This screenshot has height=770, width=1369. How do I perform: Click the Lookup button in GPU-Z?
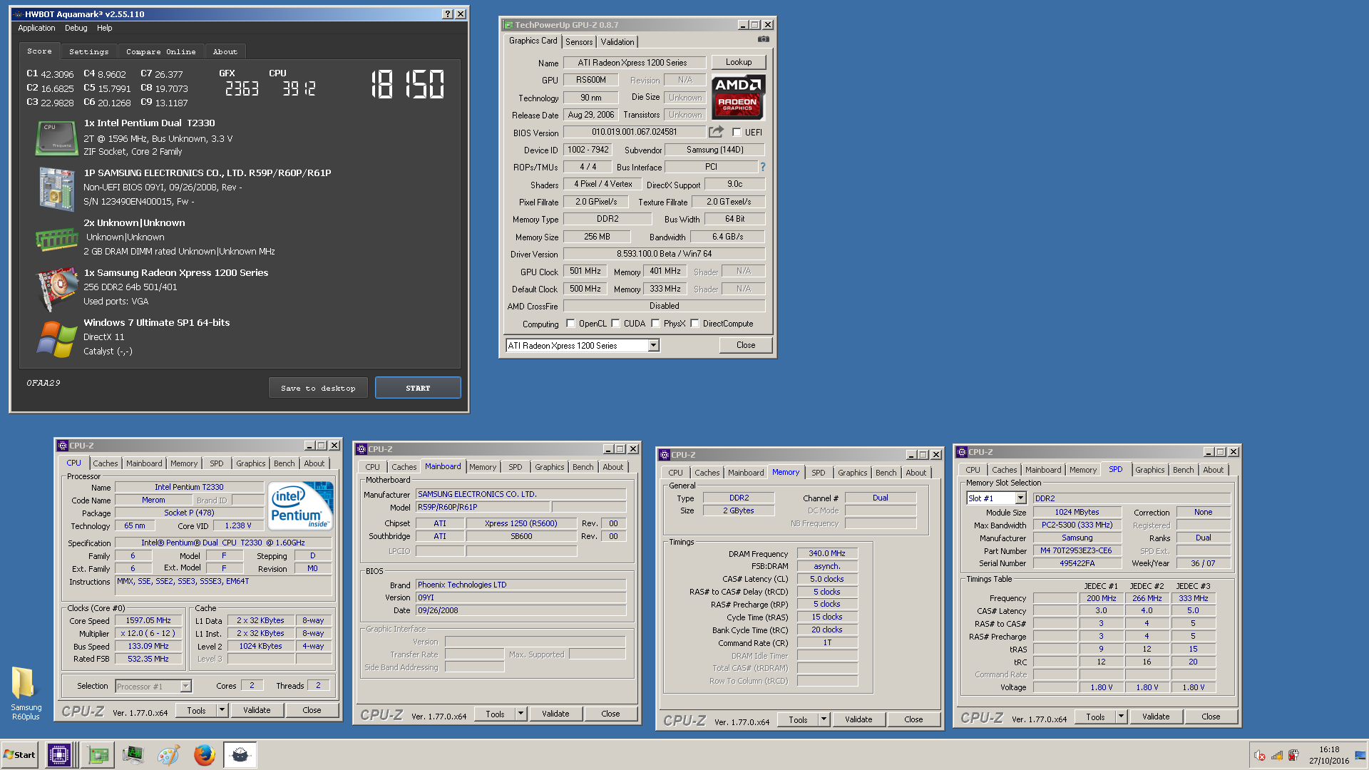(739, 62)
